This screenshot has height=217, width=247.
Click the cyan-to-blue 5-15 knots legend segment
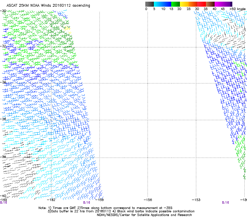[163, 4]
